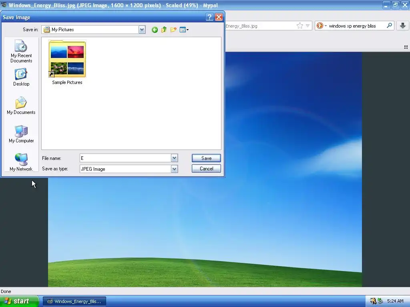Open the View Menu button
This screenshot has width=410, height=307.
click(184, 30)
